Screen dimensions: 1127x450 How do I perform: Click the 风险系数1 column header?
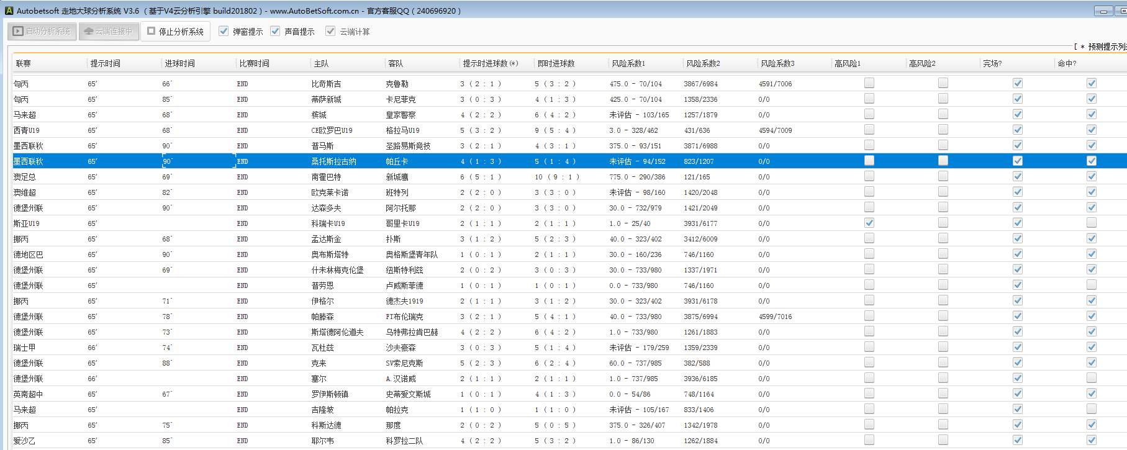(x=628, y=63)
